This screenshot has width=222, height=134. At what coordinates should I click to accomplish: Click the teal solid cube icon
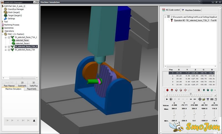[208, 90]
